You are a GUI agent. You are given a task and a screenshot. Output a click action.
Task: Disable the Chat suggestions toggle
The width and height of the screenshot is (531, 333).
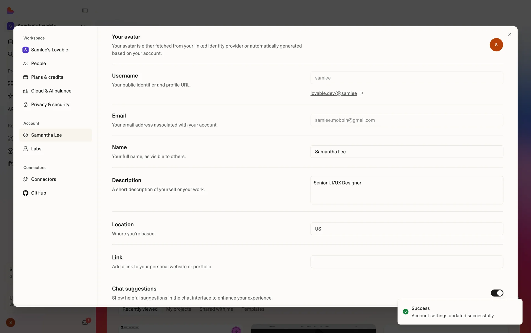[497, 293]
